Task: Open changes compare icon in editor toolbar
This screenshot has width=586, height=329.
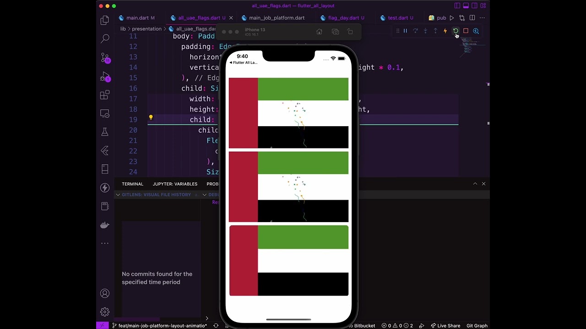Action: (462, 18)
